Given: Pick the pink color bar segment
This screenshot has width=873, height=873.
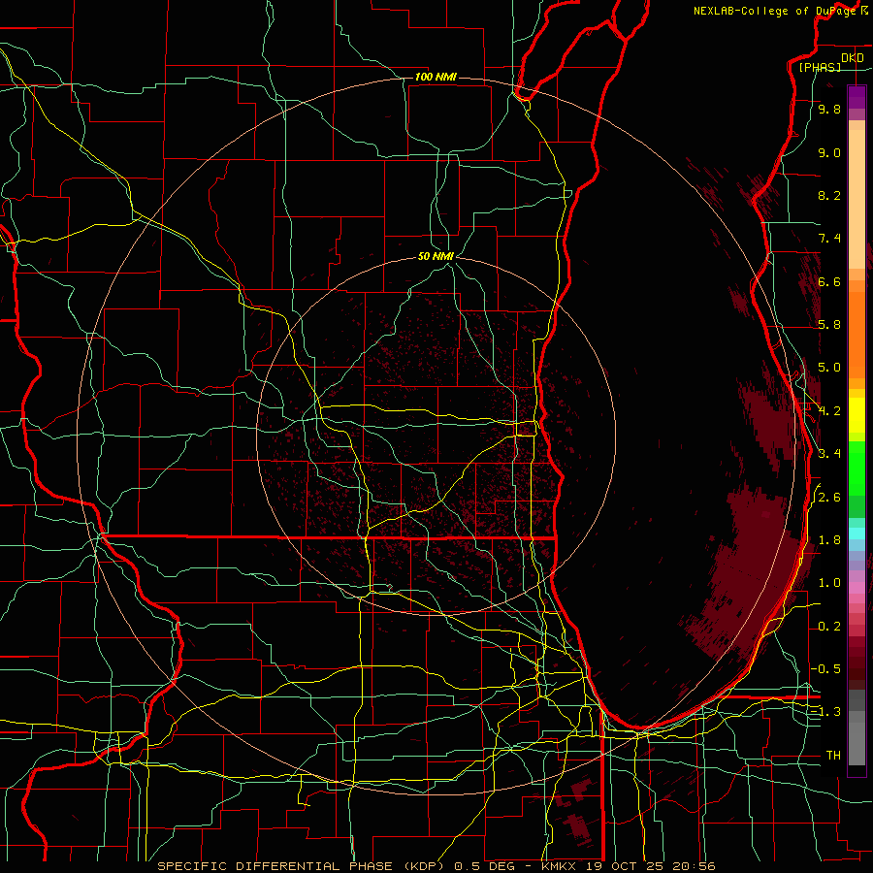Looking at the screenshot, I should click(857, 588).
